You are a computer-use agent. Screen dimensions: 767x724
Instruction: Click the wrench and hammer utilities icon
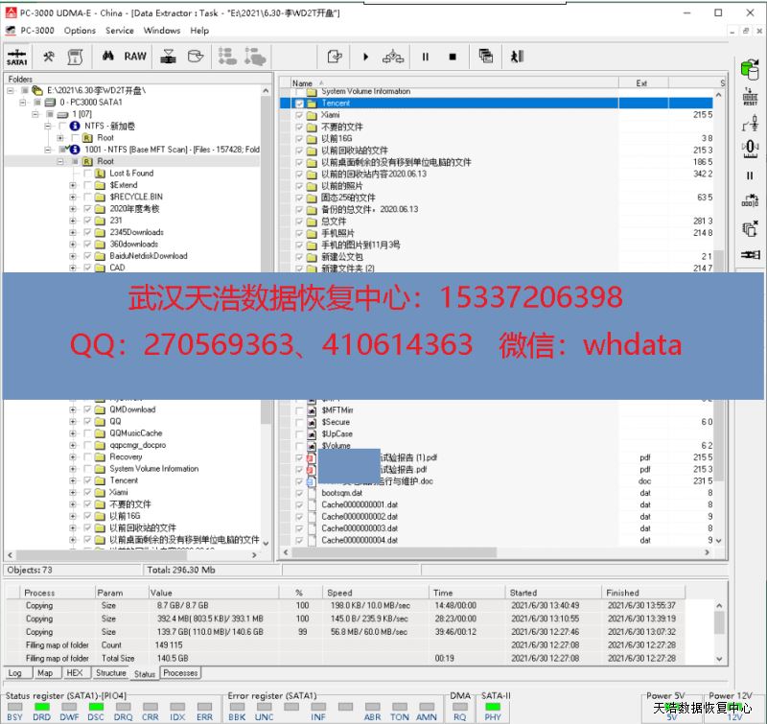[49, 57]
